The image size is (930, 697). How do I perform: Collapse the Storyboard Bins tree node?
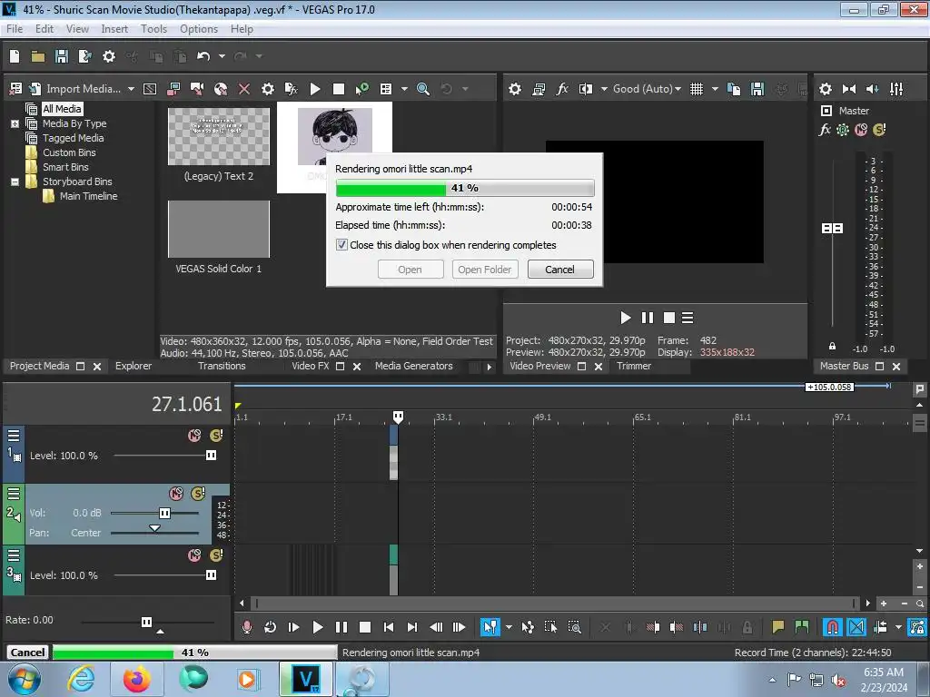coord(15,182)
